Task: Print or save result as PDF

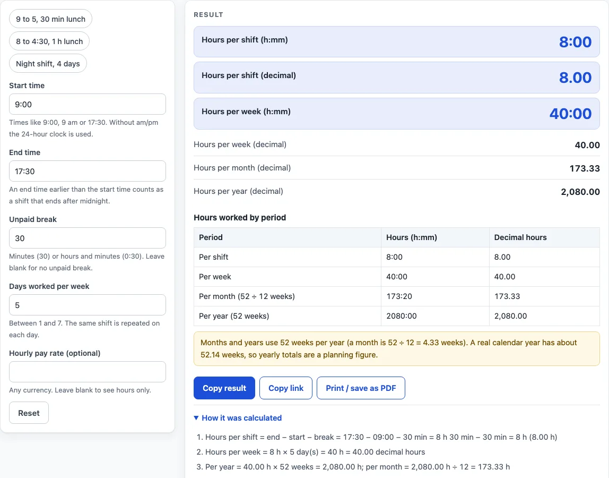Action: 361,388
